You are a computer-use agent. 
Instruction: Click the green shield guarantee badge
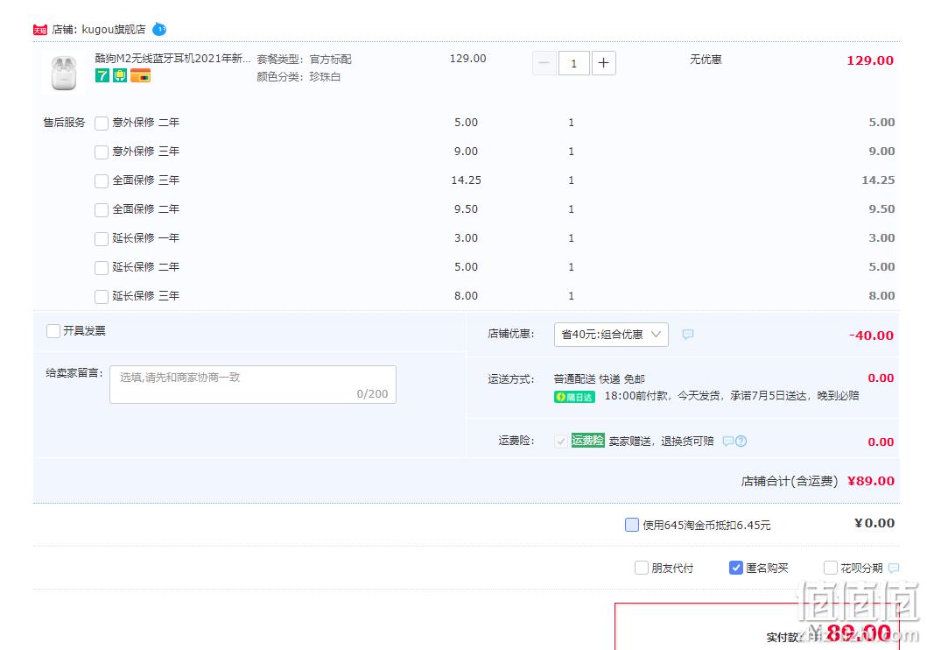(x=120, y=75)
